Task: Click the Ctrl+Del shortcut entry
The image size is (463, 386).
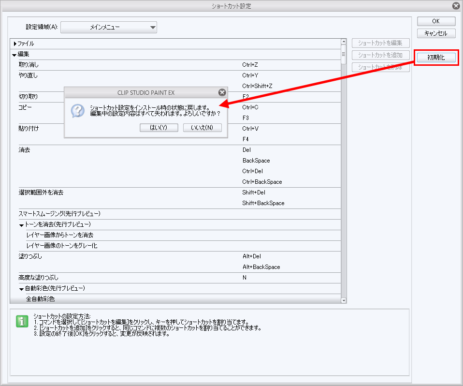Action: click(x=252, y=171)
